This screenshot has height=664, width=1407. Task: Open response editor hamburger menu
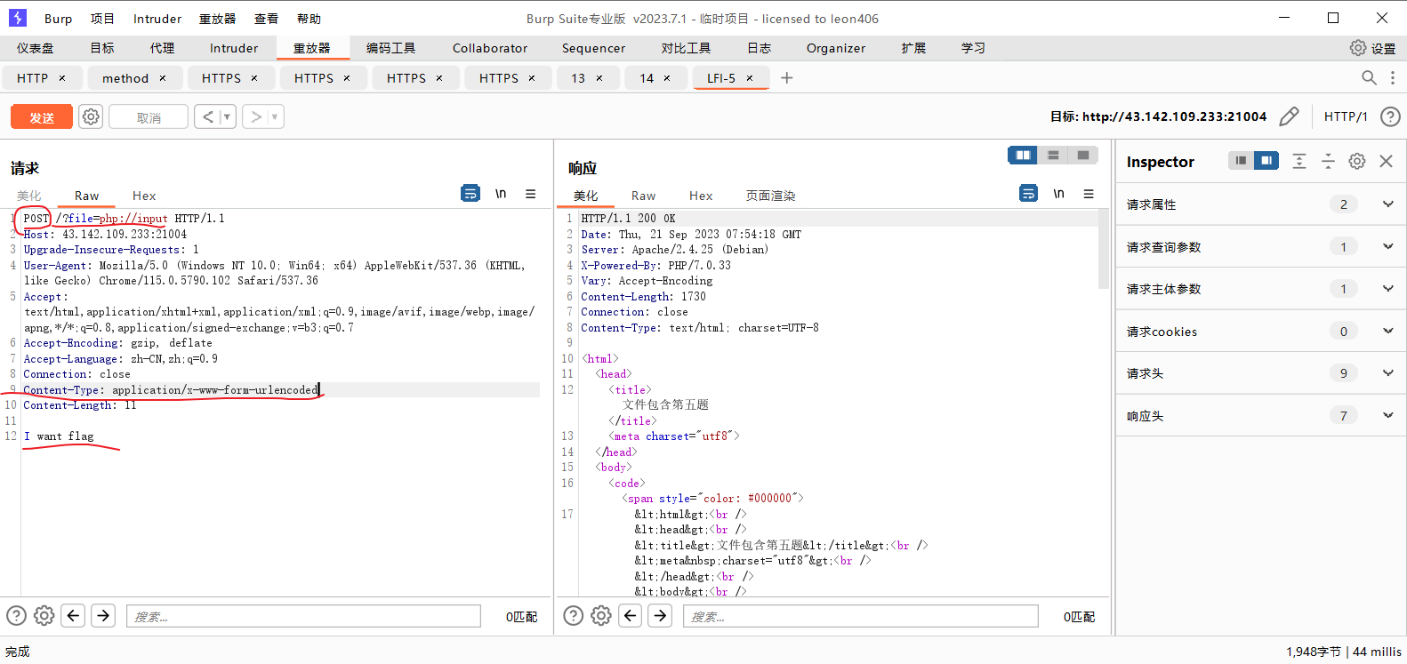pyautogui.click(x=1089, y=193)
